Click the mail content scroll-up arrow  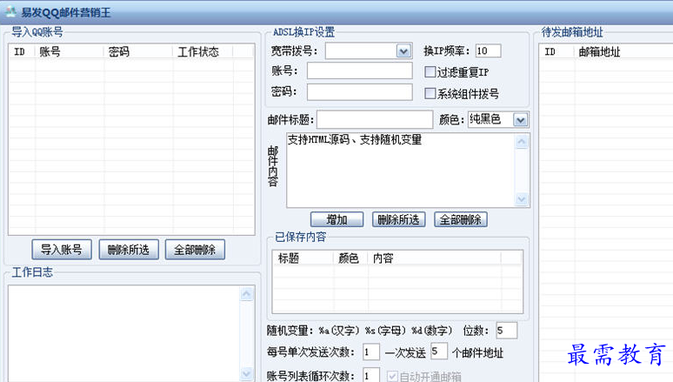[522, 141]
